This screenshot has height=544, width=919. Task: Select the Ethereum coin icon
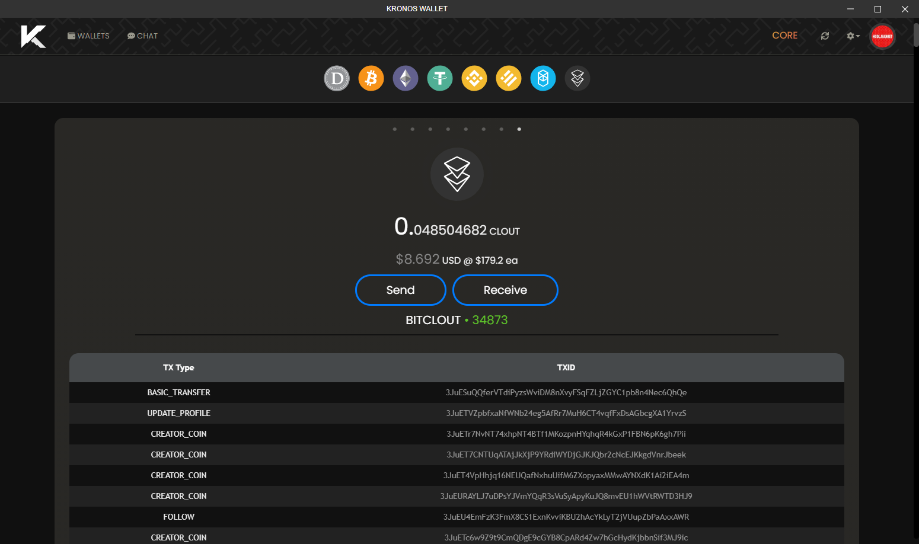tap(406, 78)
